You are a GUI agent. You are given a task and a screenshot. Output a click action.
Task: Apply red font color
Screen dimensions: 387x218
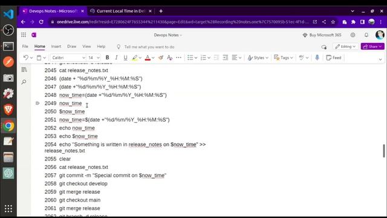point(148,58)
